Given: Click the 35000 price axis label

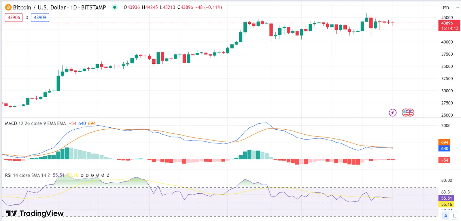Looking at the screenshot, I should click(447, 66).
